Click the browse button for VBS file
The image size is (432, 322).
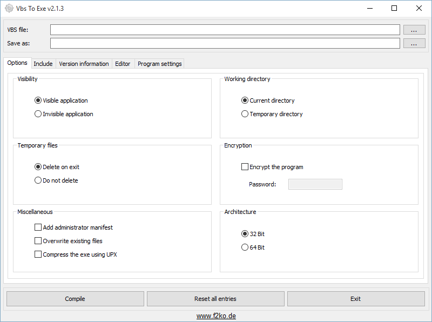tap(414, 30)
